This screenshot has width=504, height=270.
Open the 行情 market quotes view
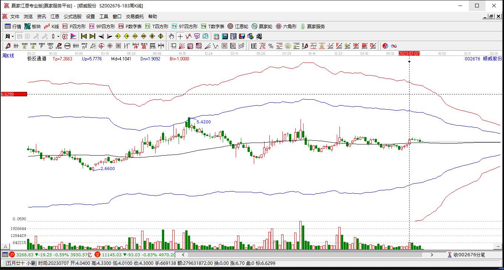13,26
